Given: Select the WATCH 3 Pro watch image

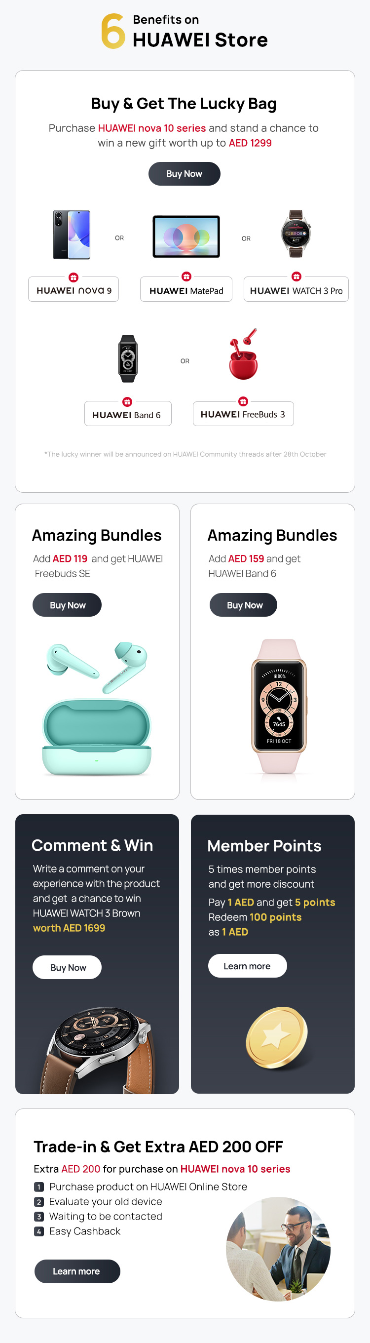Looking at the screenshot, I should point(296,234).
